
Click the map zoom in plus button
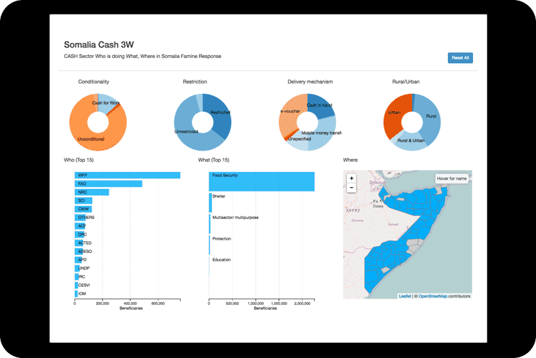[x=352, y=178]
